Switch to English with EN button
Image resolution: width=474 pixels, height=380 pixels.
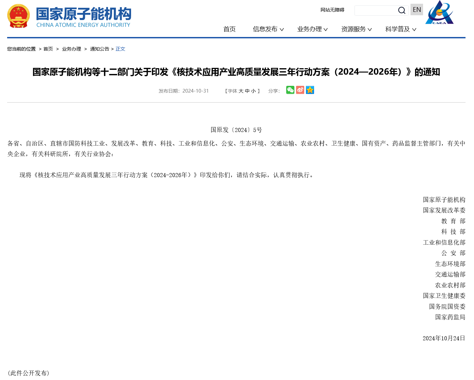click(x=417, y=10)
